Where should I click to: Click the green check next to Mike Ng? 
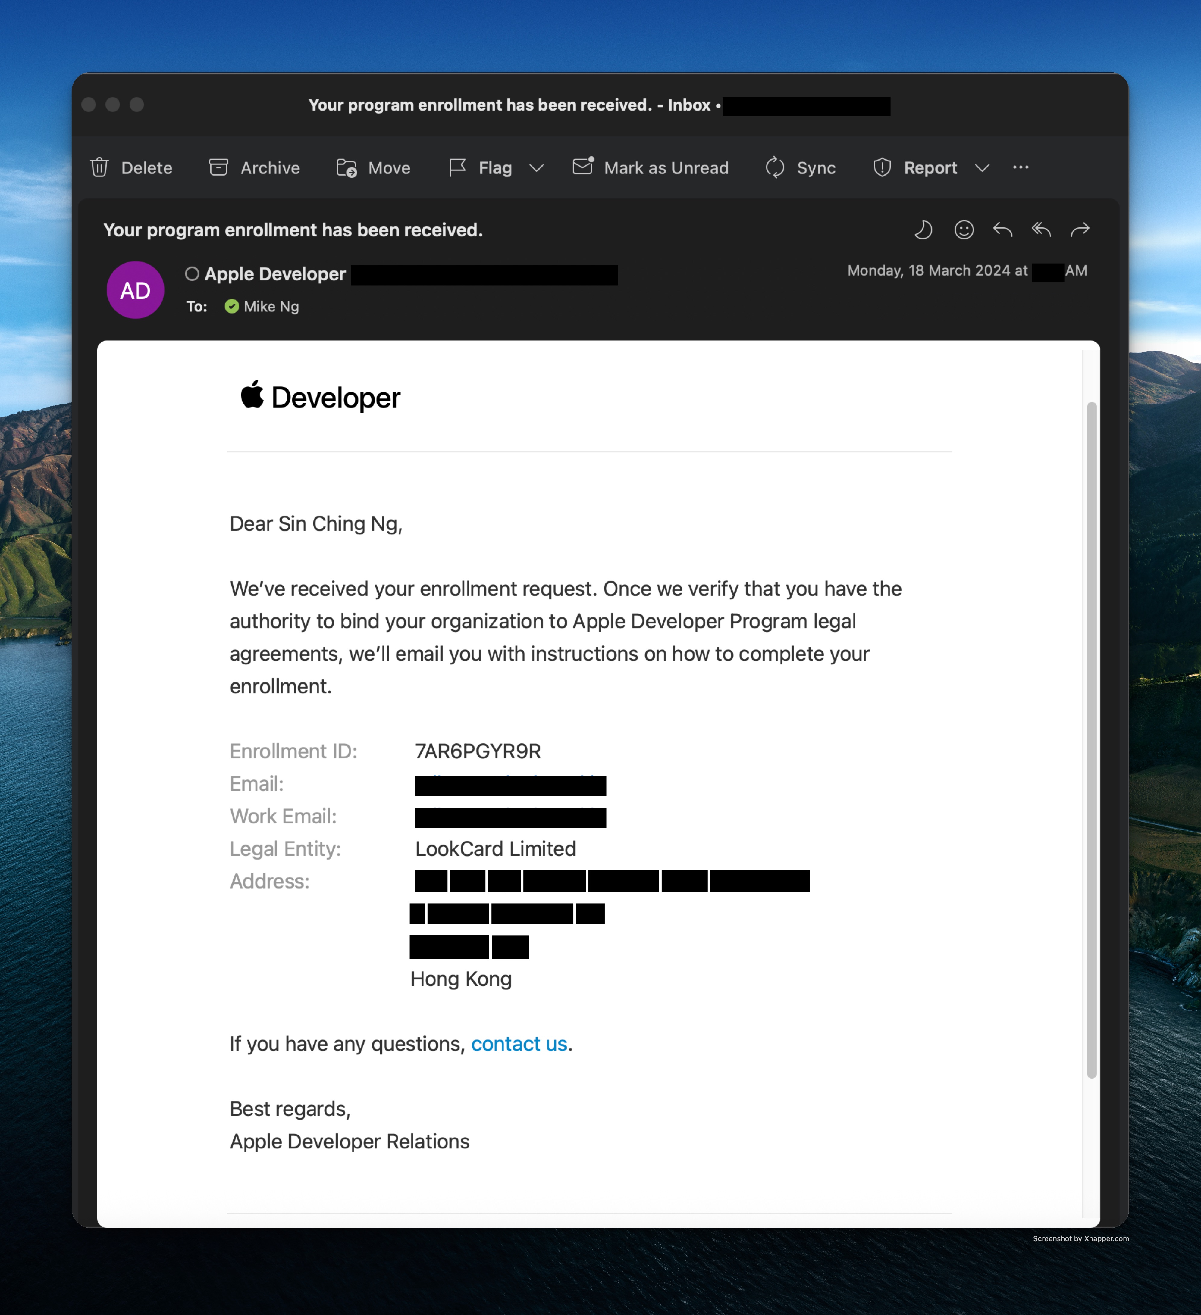point(232,307)
